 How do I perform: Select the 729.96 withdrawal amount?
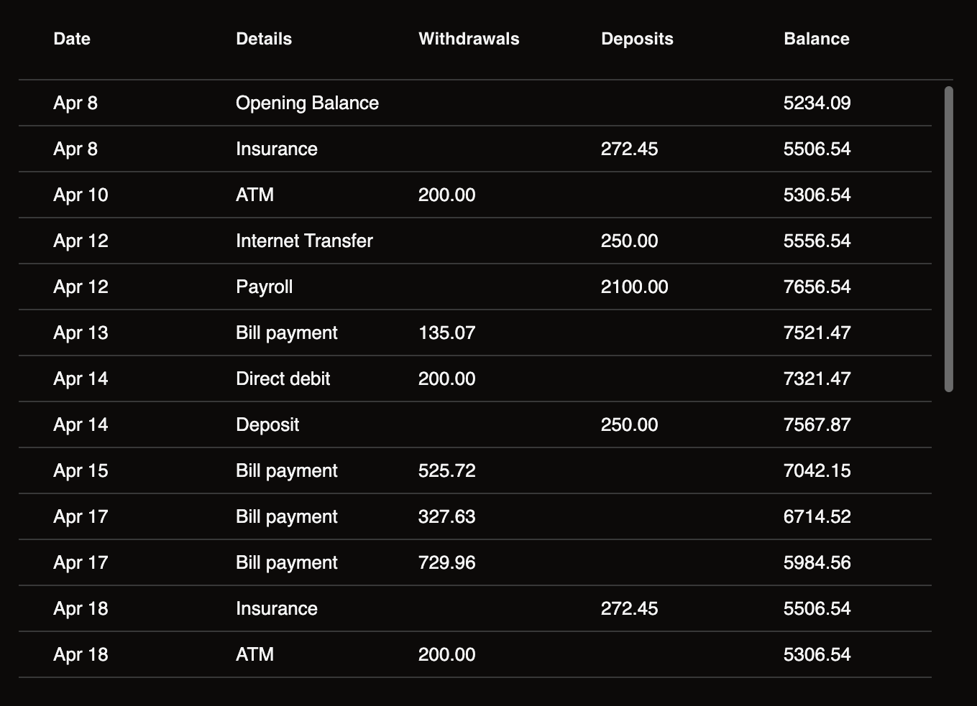446,563
